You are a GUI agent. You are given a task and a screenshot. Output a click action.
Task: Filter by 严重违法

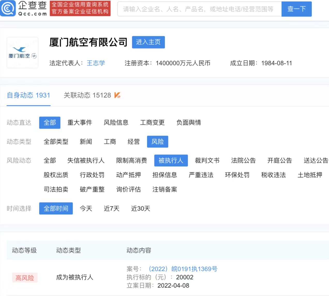(x=201, y=175)
